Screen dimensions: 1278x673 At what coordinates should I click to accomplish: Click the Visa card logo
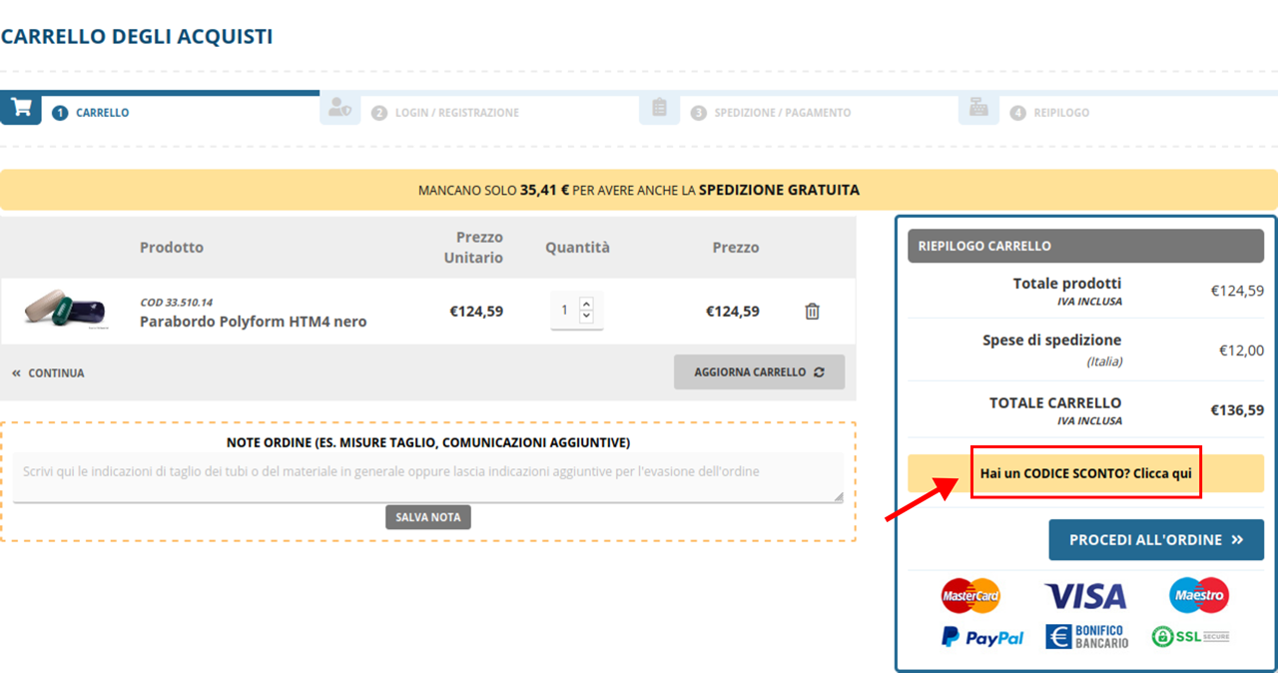tap(1085, 596)
